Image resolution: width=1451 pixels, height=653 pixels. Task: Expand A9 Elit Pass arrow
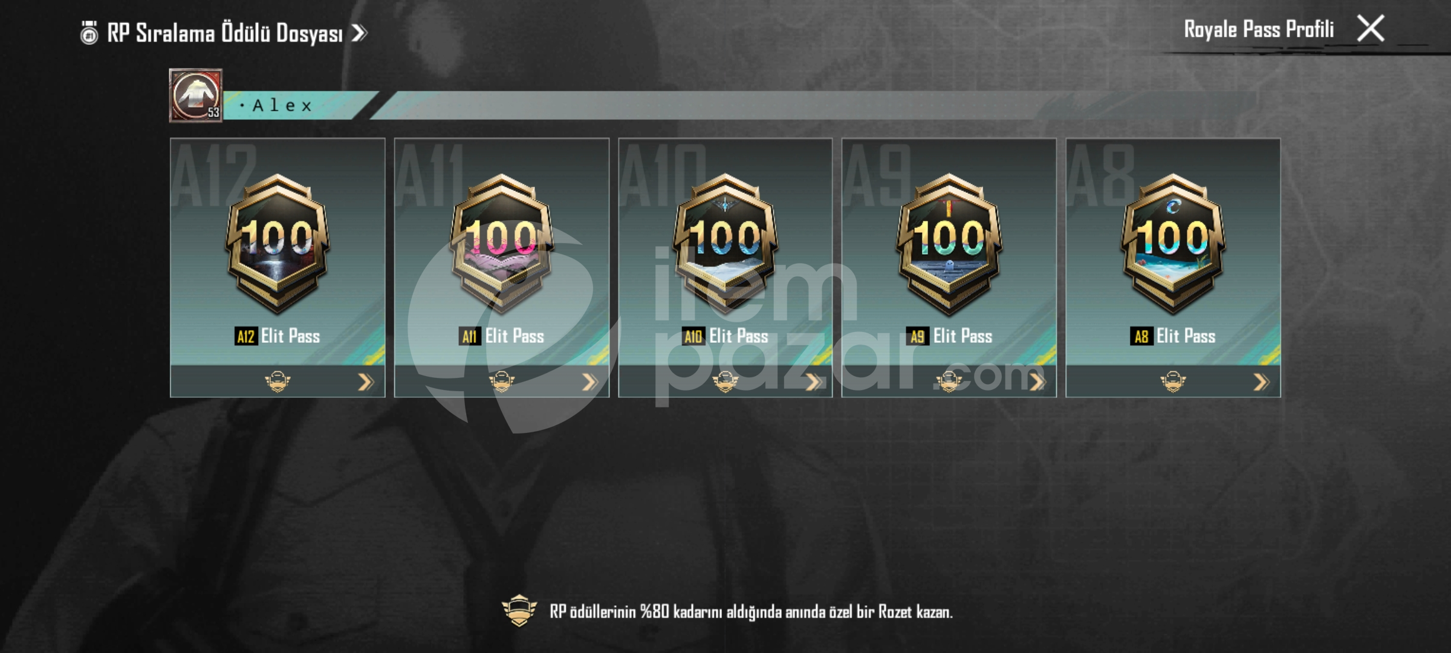[1037, 382]
